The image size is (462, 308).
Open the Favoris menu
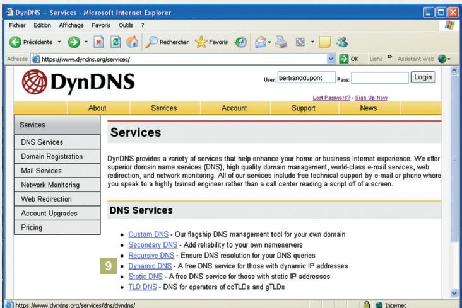coord(101,25)
